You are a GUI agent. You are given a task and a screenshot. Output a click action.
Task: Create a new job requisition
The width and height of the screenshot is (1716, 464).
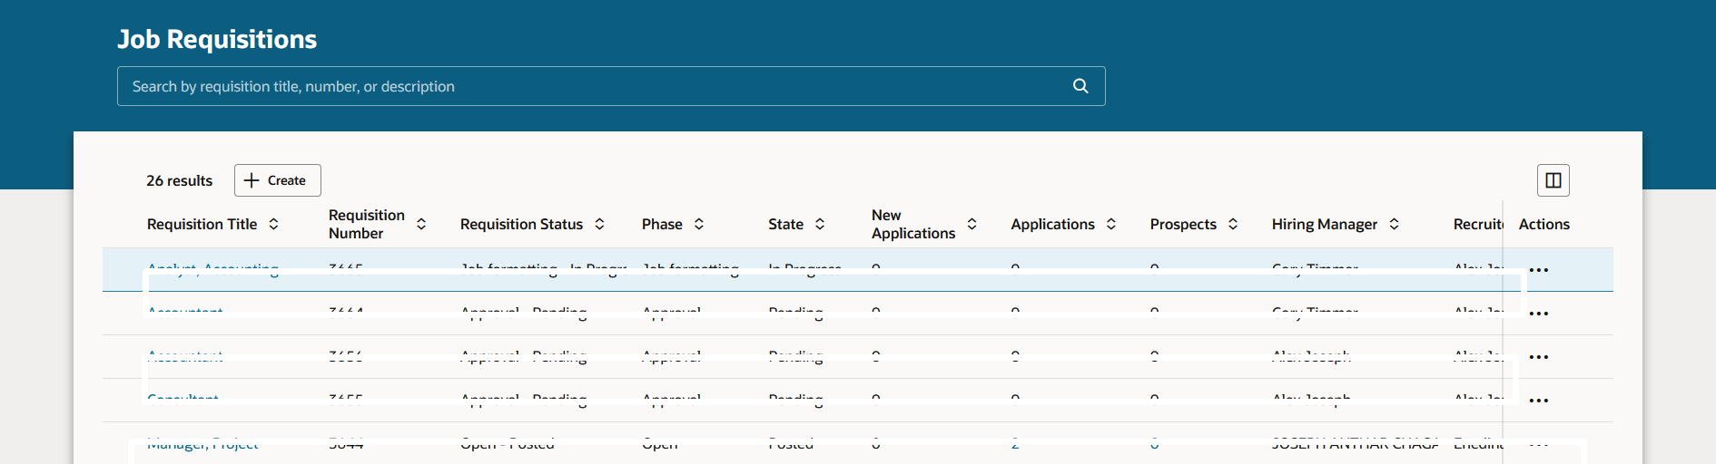click(278, 180)
